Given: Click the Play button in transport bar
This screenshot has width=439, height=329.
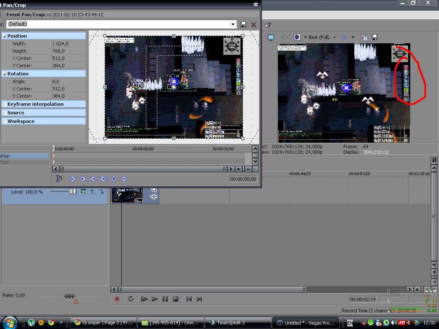Looking at the screenshot, I should 154,299.
